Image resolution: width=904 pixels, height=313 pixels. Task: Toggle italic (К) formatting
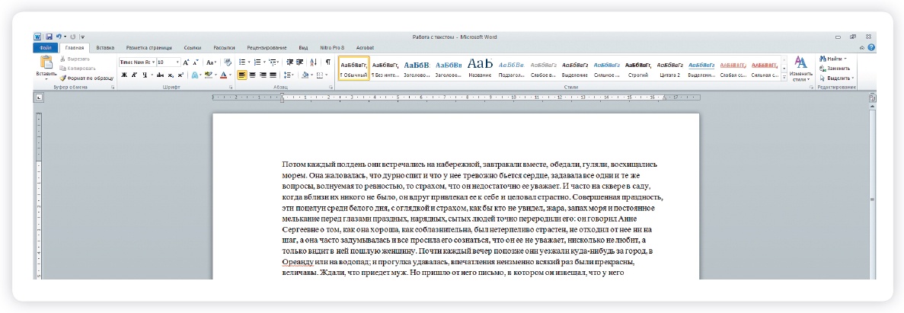coord(134,75)
